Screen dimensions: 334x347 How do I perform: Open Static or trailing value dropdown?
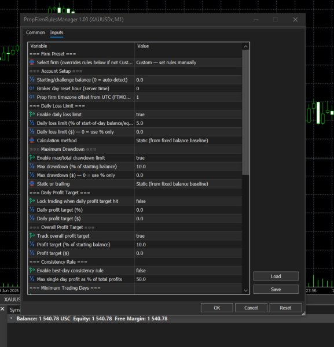point(188,184)
